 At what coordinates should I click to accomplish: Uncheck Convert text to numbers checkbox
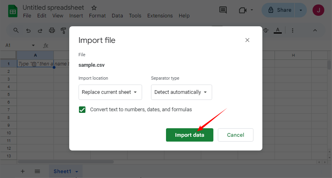(82, 110)
